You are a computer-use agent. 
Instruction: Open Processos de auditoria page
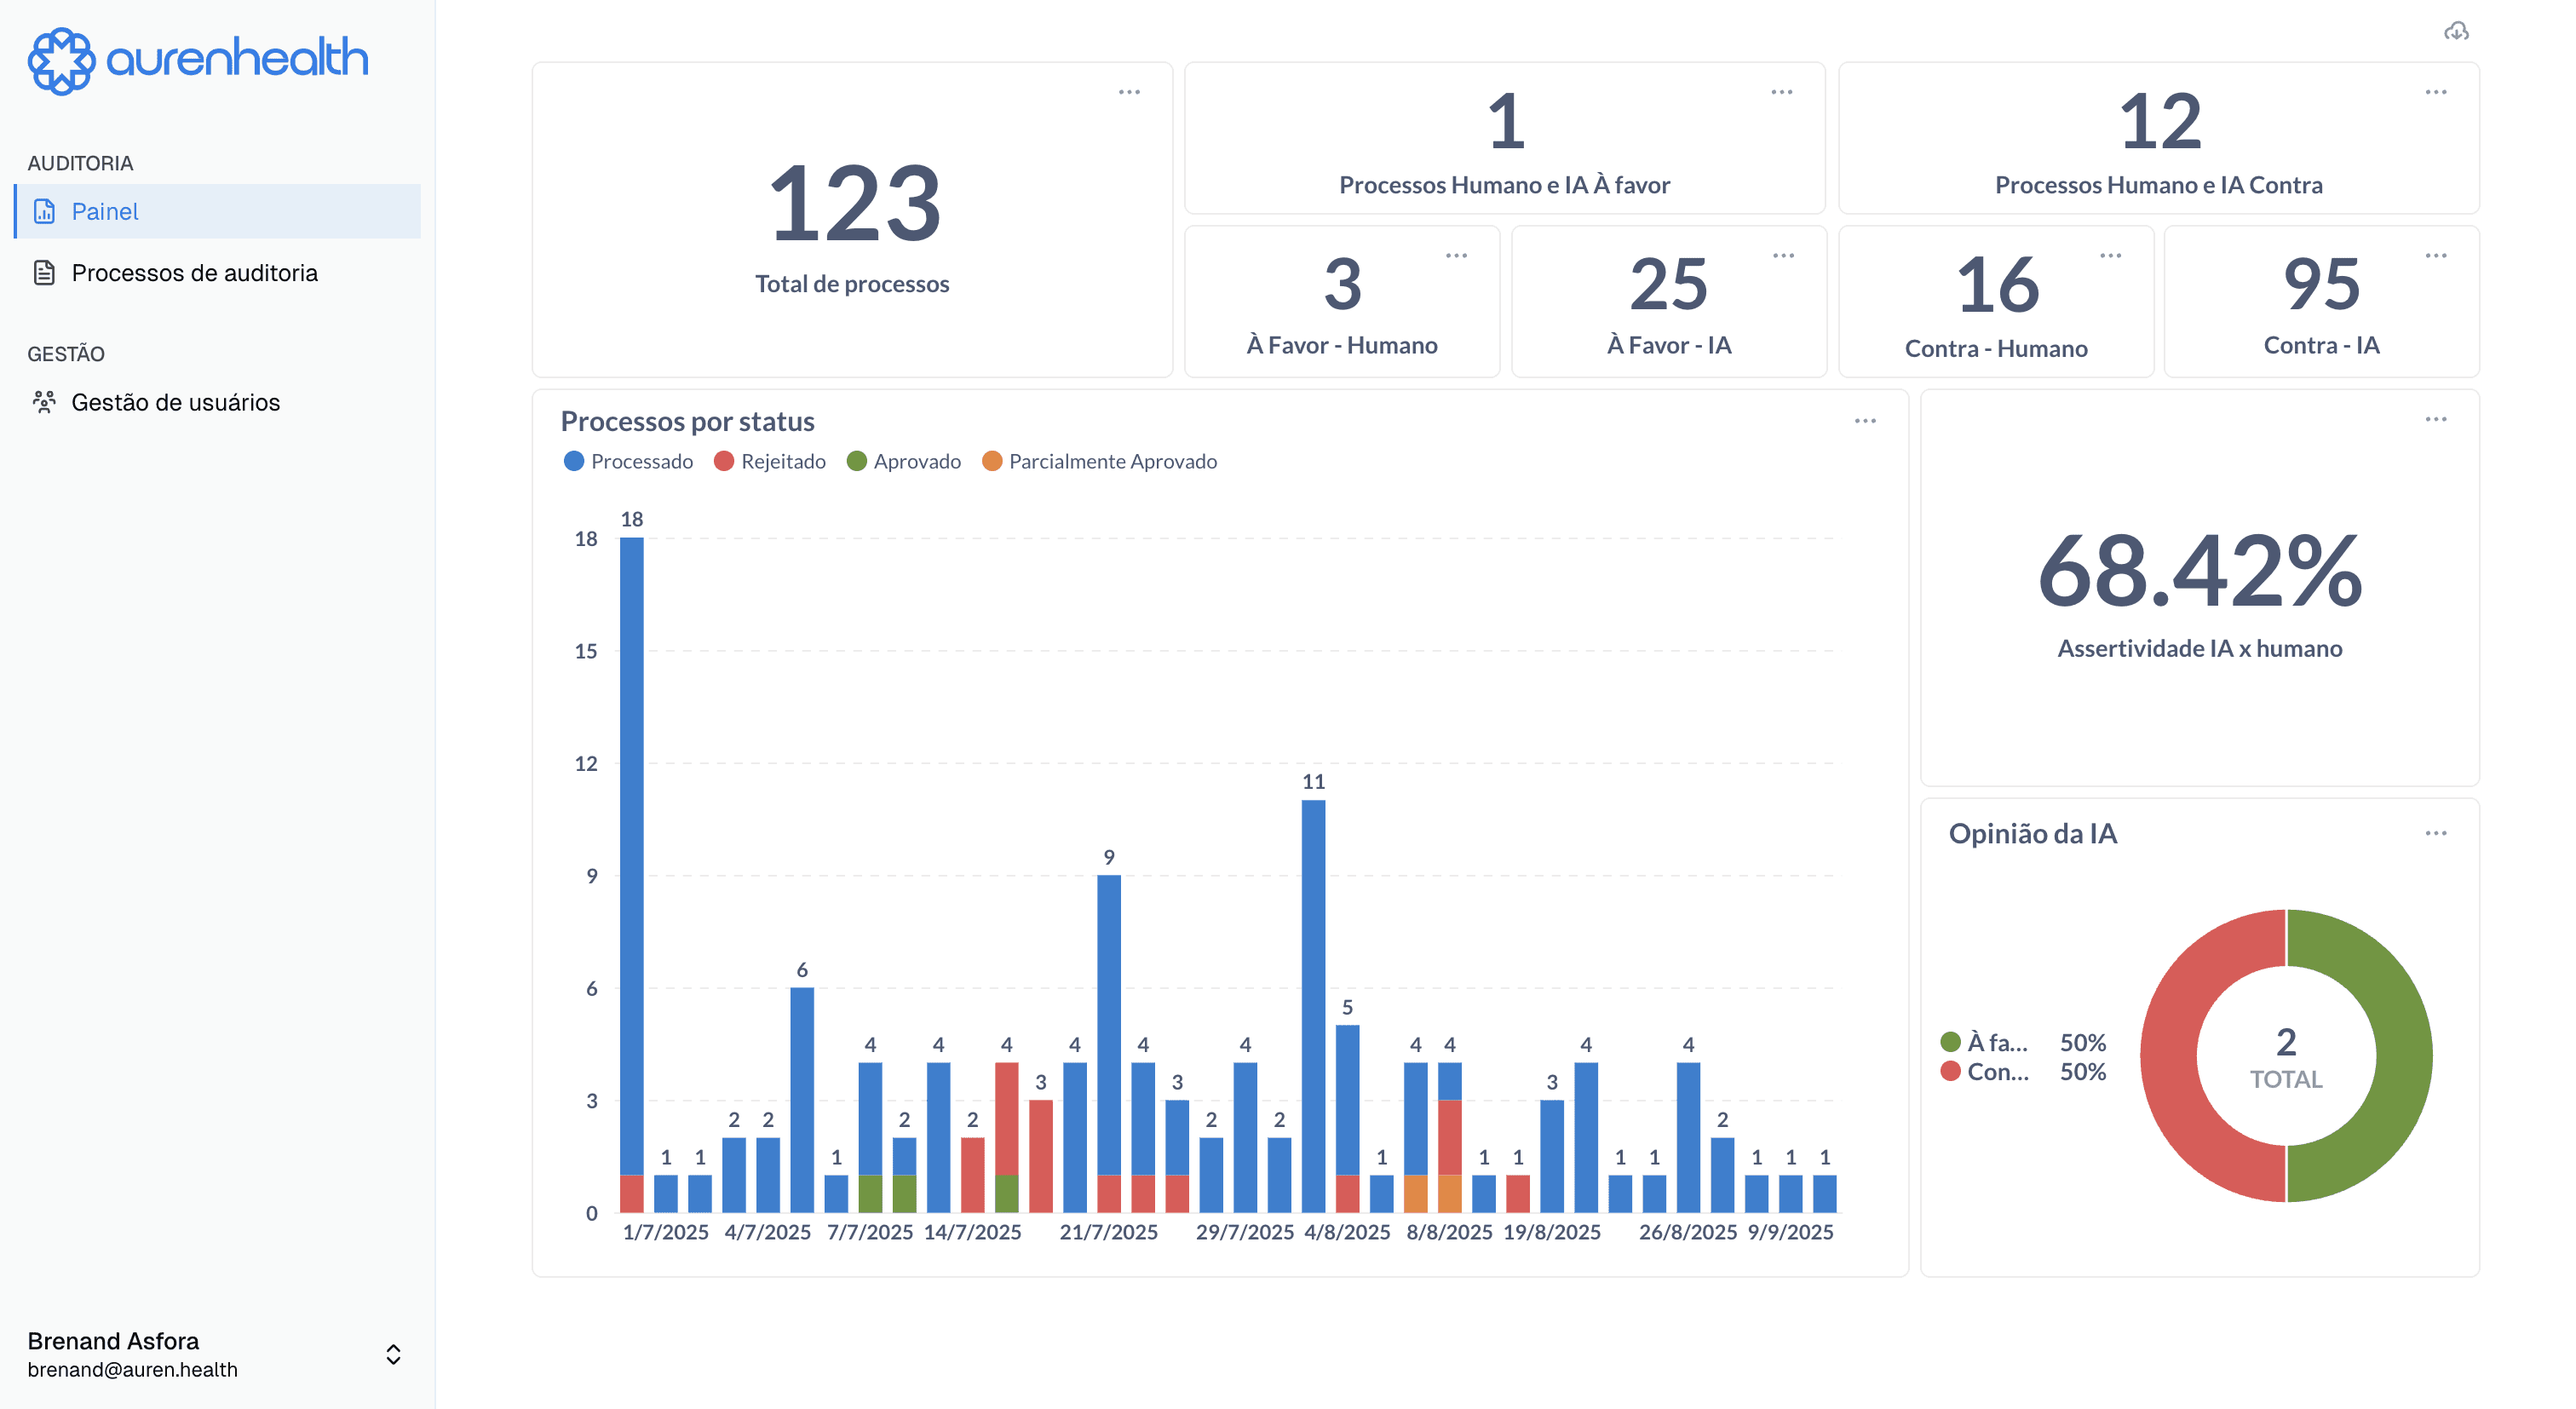194,272
